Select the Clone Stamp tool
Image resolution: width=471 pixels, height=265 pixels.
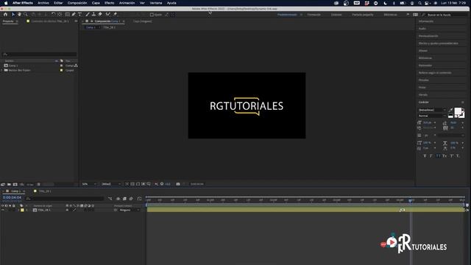coord(93,14)
